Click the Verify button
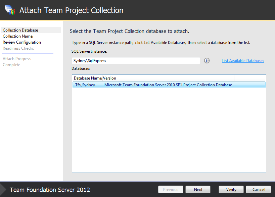 231,190
